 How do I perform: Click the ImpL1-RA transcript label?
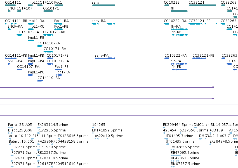coord(36,21)
